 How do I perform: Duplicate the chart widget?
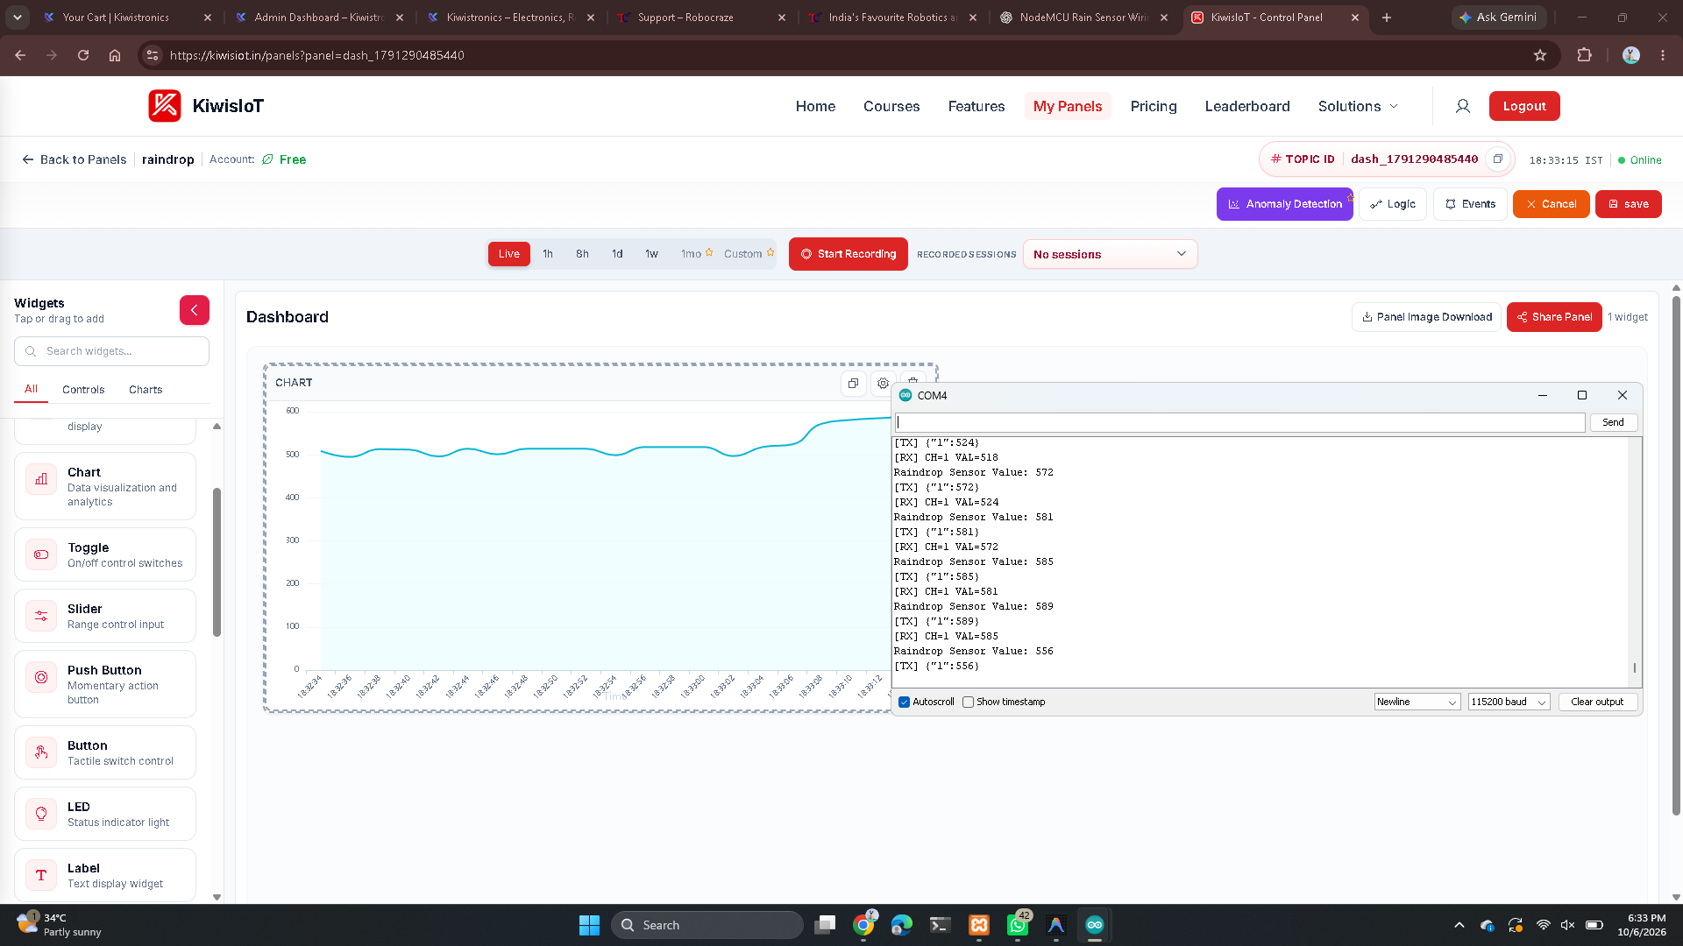click(x=853, y=384)
